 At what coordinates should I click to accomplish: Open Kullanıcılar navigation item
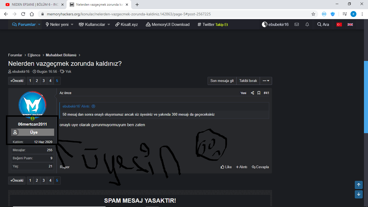pyautogui.click(x=92, y=24)
